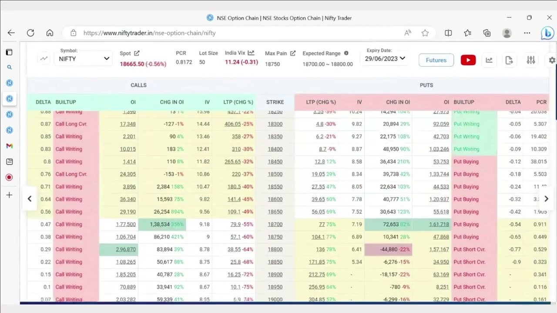The image size is (557, 313).
Task: Go back using the browser back arrow
Action: pos(11,33)
